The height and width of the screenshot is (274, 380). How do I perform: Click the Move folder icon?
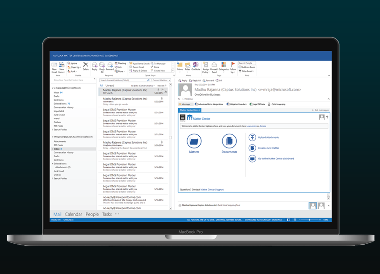click(180, 64)
